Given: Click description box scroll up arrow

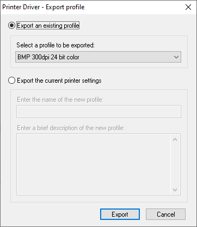Looking at the screenshot, I should coord(175,139).
